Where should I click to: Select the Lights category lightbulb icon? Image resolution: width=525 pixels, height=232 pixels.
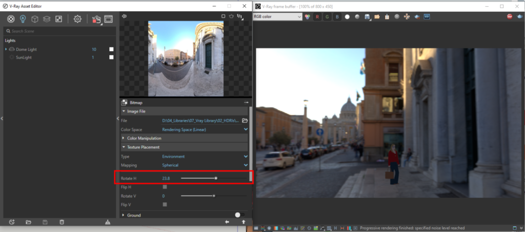click(x=23, y=19)
